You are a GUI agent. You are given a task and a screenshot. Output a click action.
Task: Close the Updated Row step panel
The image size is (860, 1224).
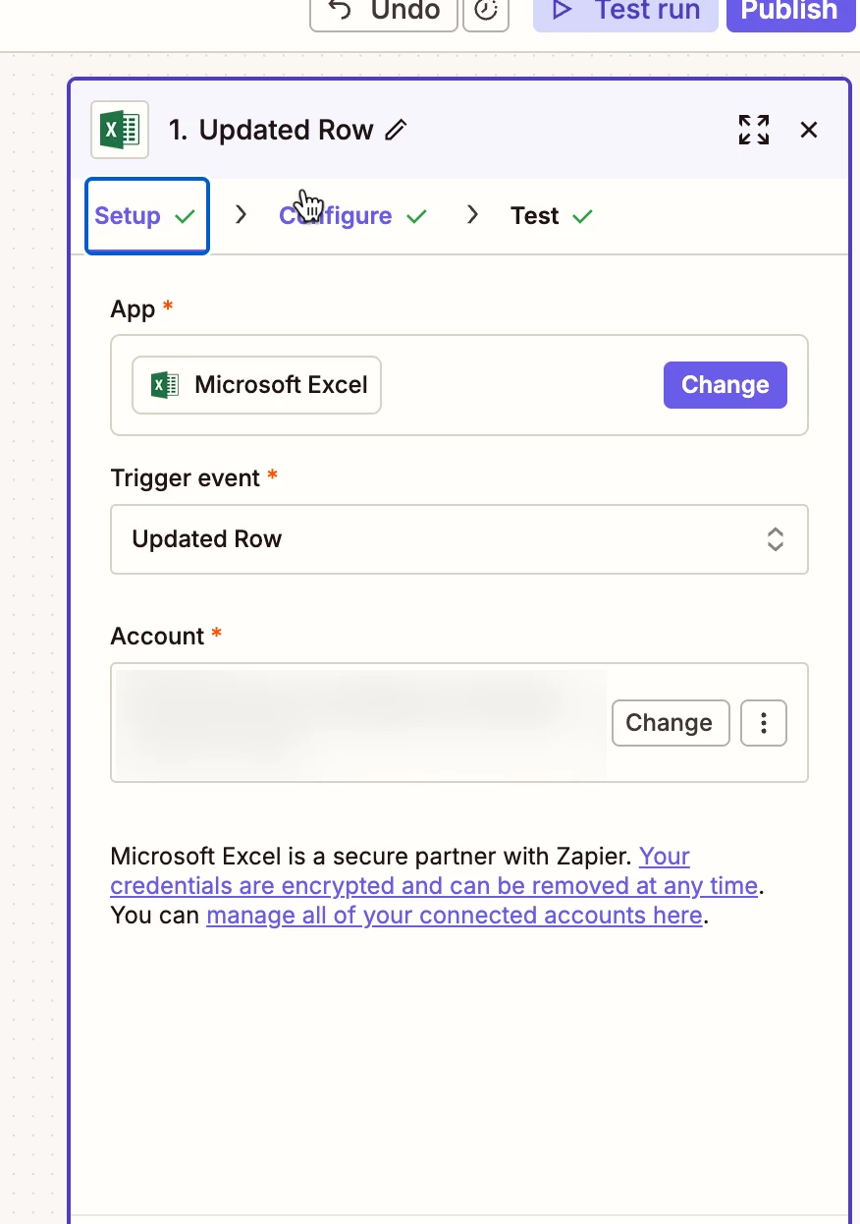click(809, 130)
